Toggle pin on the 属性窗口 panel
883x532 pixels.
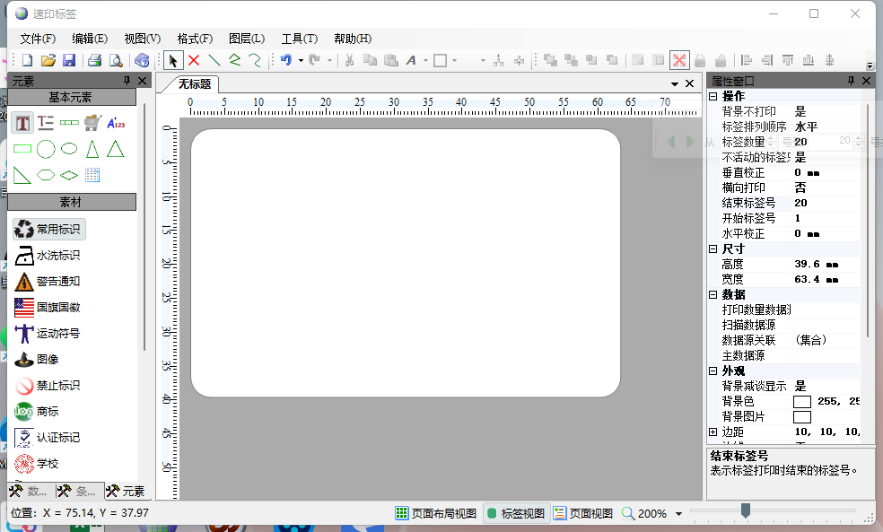point(851,81)
